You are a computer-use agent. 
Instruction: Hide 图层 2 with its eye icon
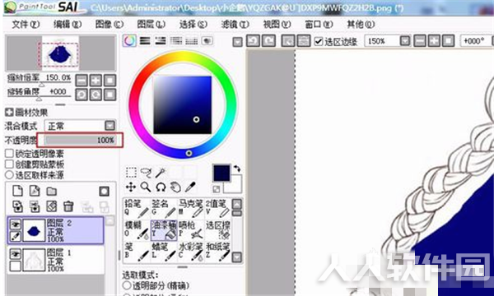(x=15, y=224)
